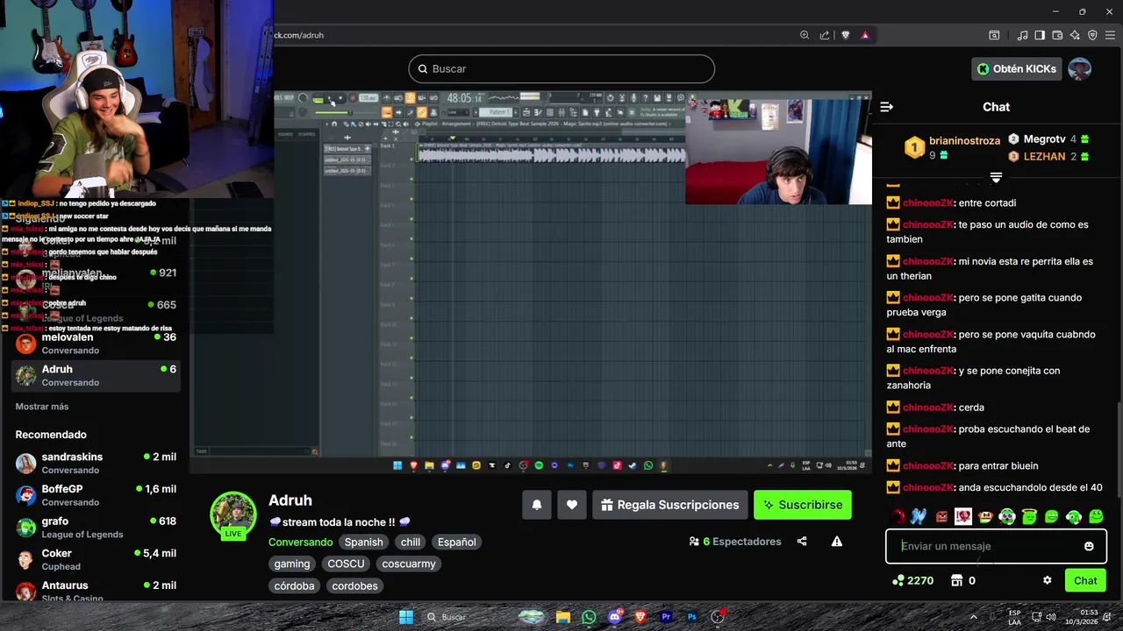
Task: Click the Regala Suscripciones button
Action: tap(670, 505)
